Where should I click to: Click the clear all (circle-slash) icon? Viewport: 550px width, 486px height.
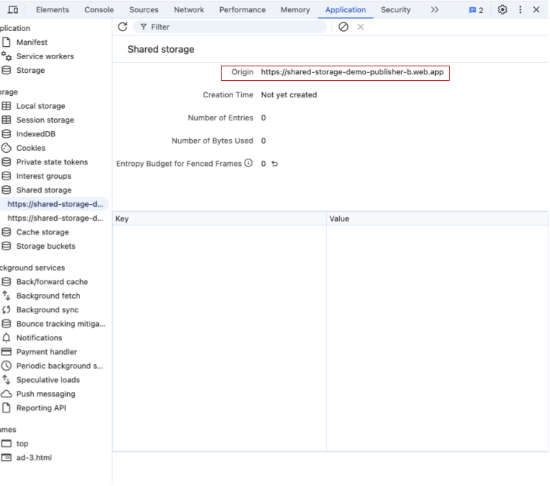tap(344, 27)
